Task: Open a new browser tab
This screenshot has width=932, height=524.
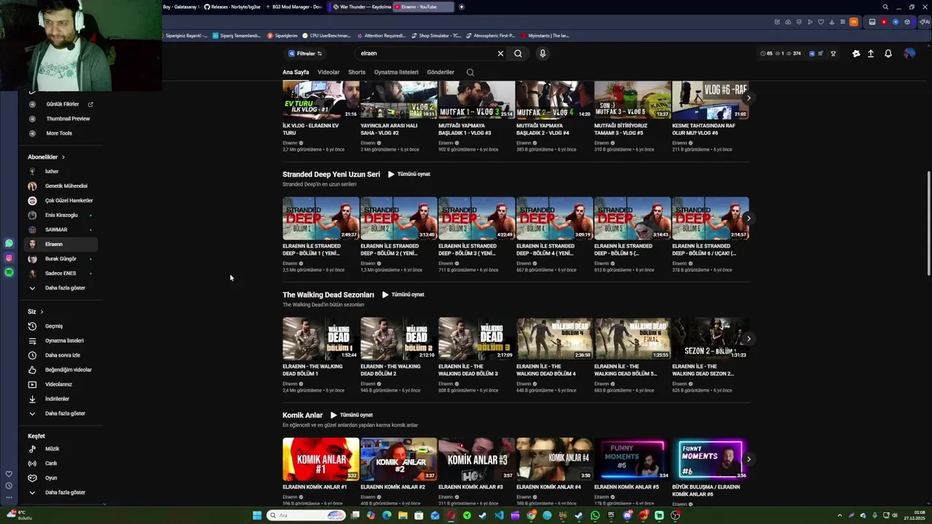Action: click(x=461, y=7)
